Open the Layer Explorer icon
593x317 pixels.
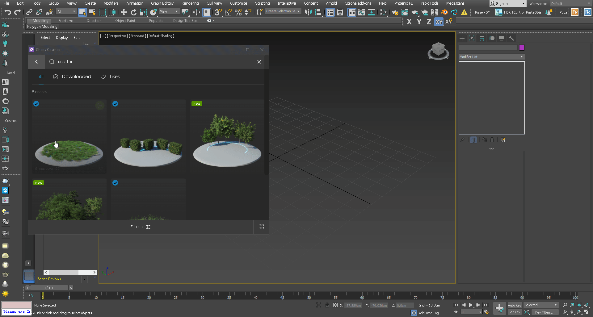[340, 12]
